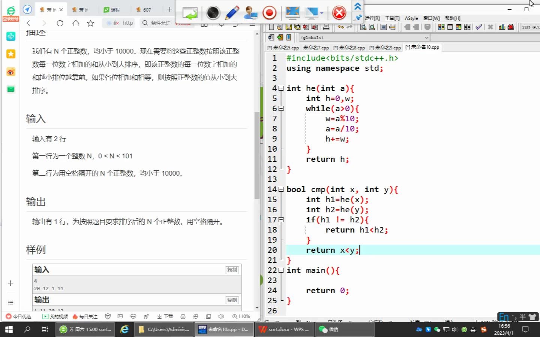Click the screen switch icon with green arrow
Viewport: 540px width, 337px height.
tap(190, 13)
